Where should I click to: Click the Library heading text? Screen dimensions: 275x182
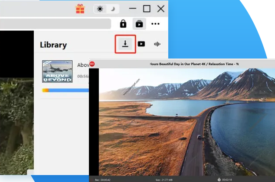pyautogui.click(x=53, y=45)
